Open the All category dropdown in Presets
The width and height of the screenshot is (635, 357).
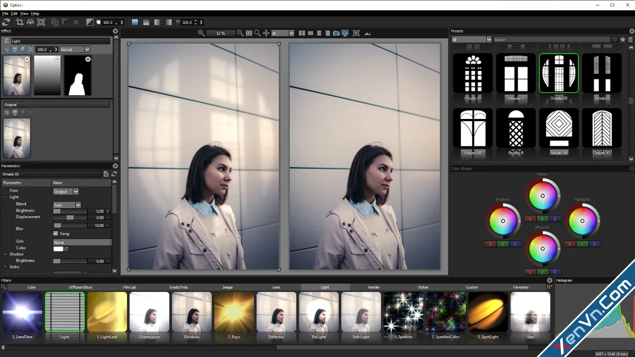point(471,40)
